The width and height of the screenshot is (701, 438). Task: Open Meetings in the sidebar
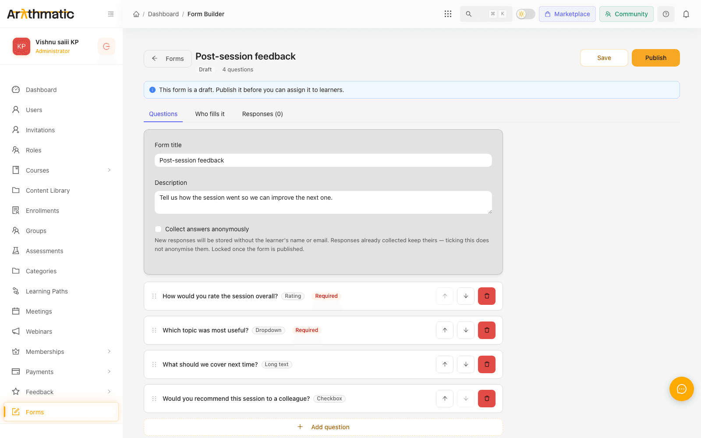61,311
